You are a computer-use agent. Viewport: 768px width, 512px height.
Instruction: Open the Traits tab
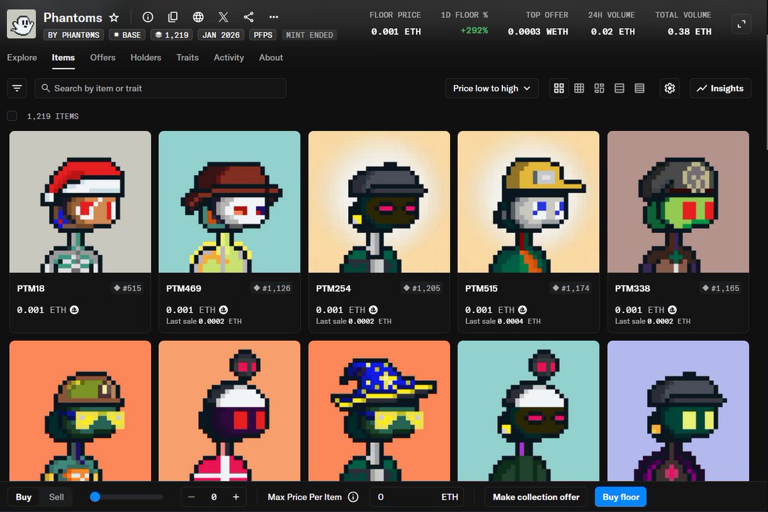click(x=188, y=58)
